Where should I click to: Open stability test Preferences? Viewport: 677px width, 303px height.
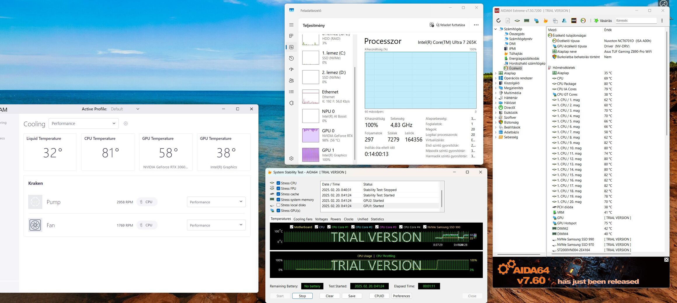click(401, 296)
